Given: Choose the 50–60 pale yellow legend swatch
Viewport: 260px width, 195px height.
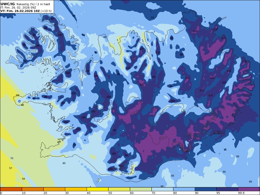Looking at the screenshot, I should [119, 189].
